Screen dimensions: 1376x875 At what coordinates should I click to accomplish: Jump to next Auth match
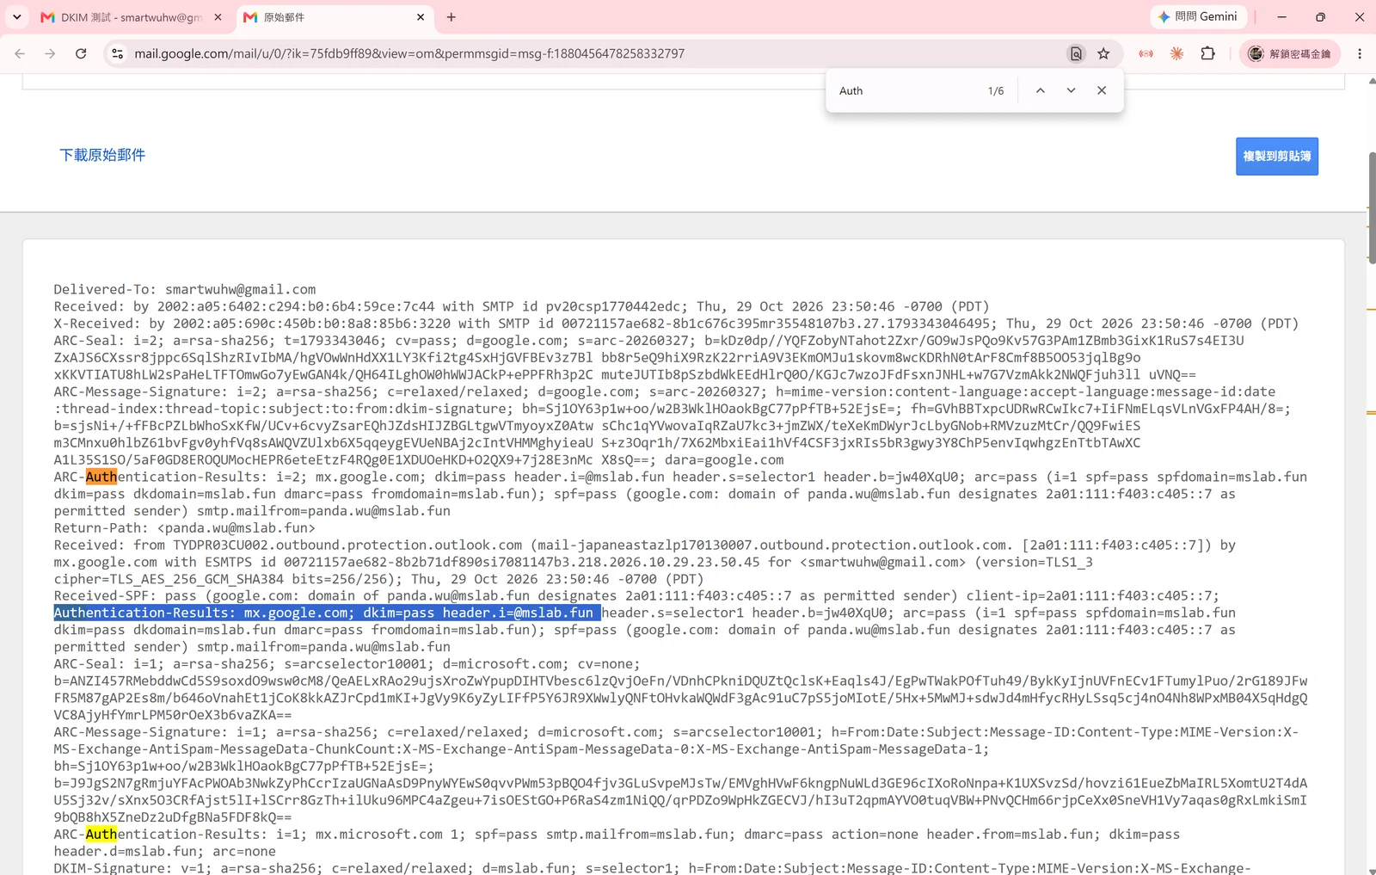coord(1071,90)
